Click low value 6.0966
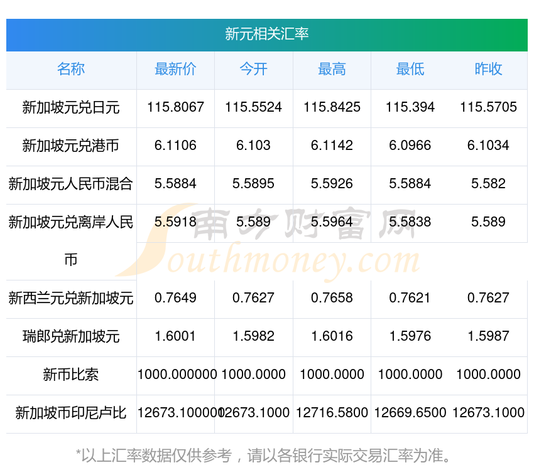 click(410, 146)
